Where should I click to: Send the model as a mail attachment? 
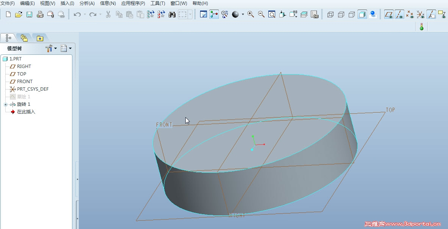click(x=50, y=14)
